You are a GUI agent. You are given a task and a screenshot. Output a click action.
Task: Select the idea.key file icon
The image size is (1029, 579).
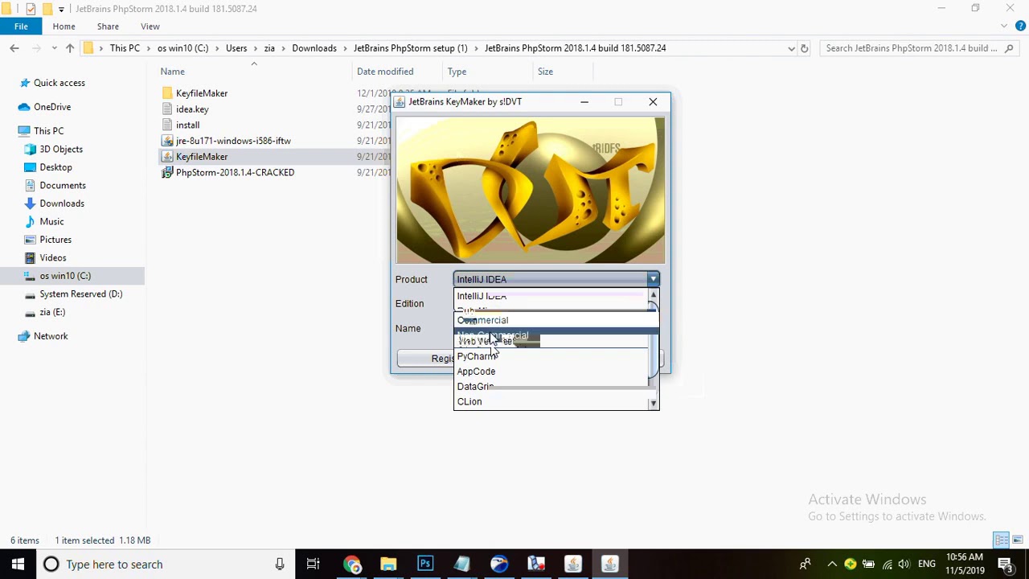click(x=167, y=109)
